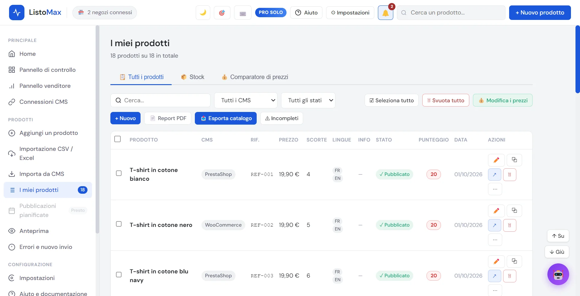Delete T-shirt in cotone nero trash icon
This screenshot has height=296, width=580.
click(510, 225)
